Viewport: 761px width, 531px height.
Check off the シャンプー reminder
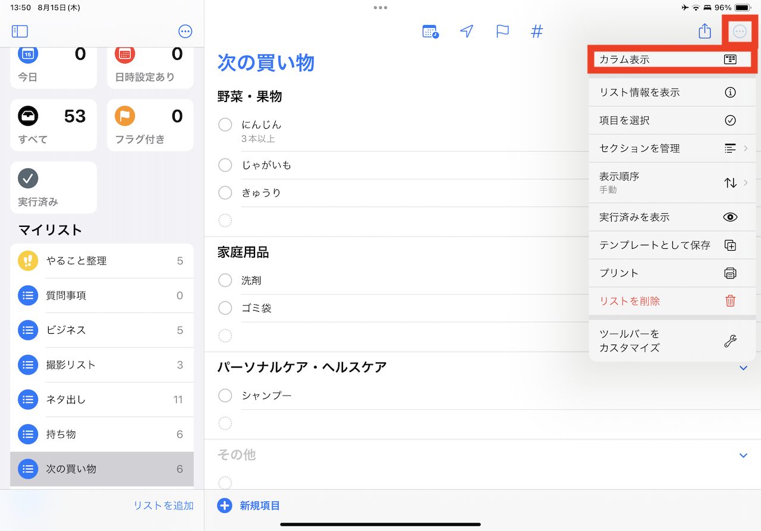(225, 396)
